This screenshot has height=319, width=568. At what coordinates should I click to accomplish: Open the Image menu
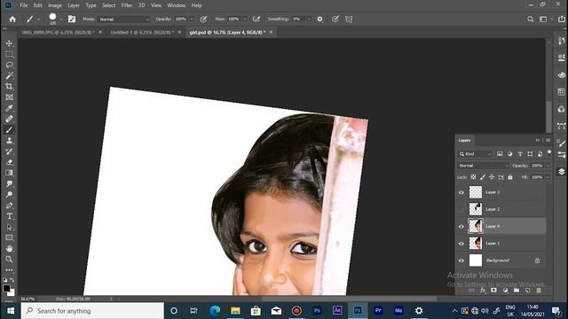coord(55,5)
